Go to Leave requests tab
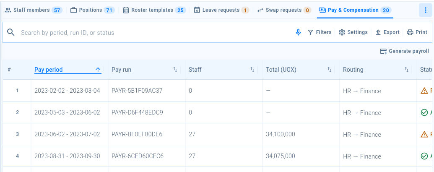Screen dimensions: 434x172 (x=221, y=10)
